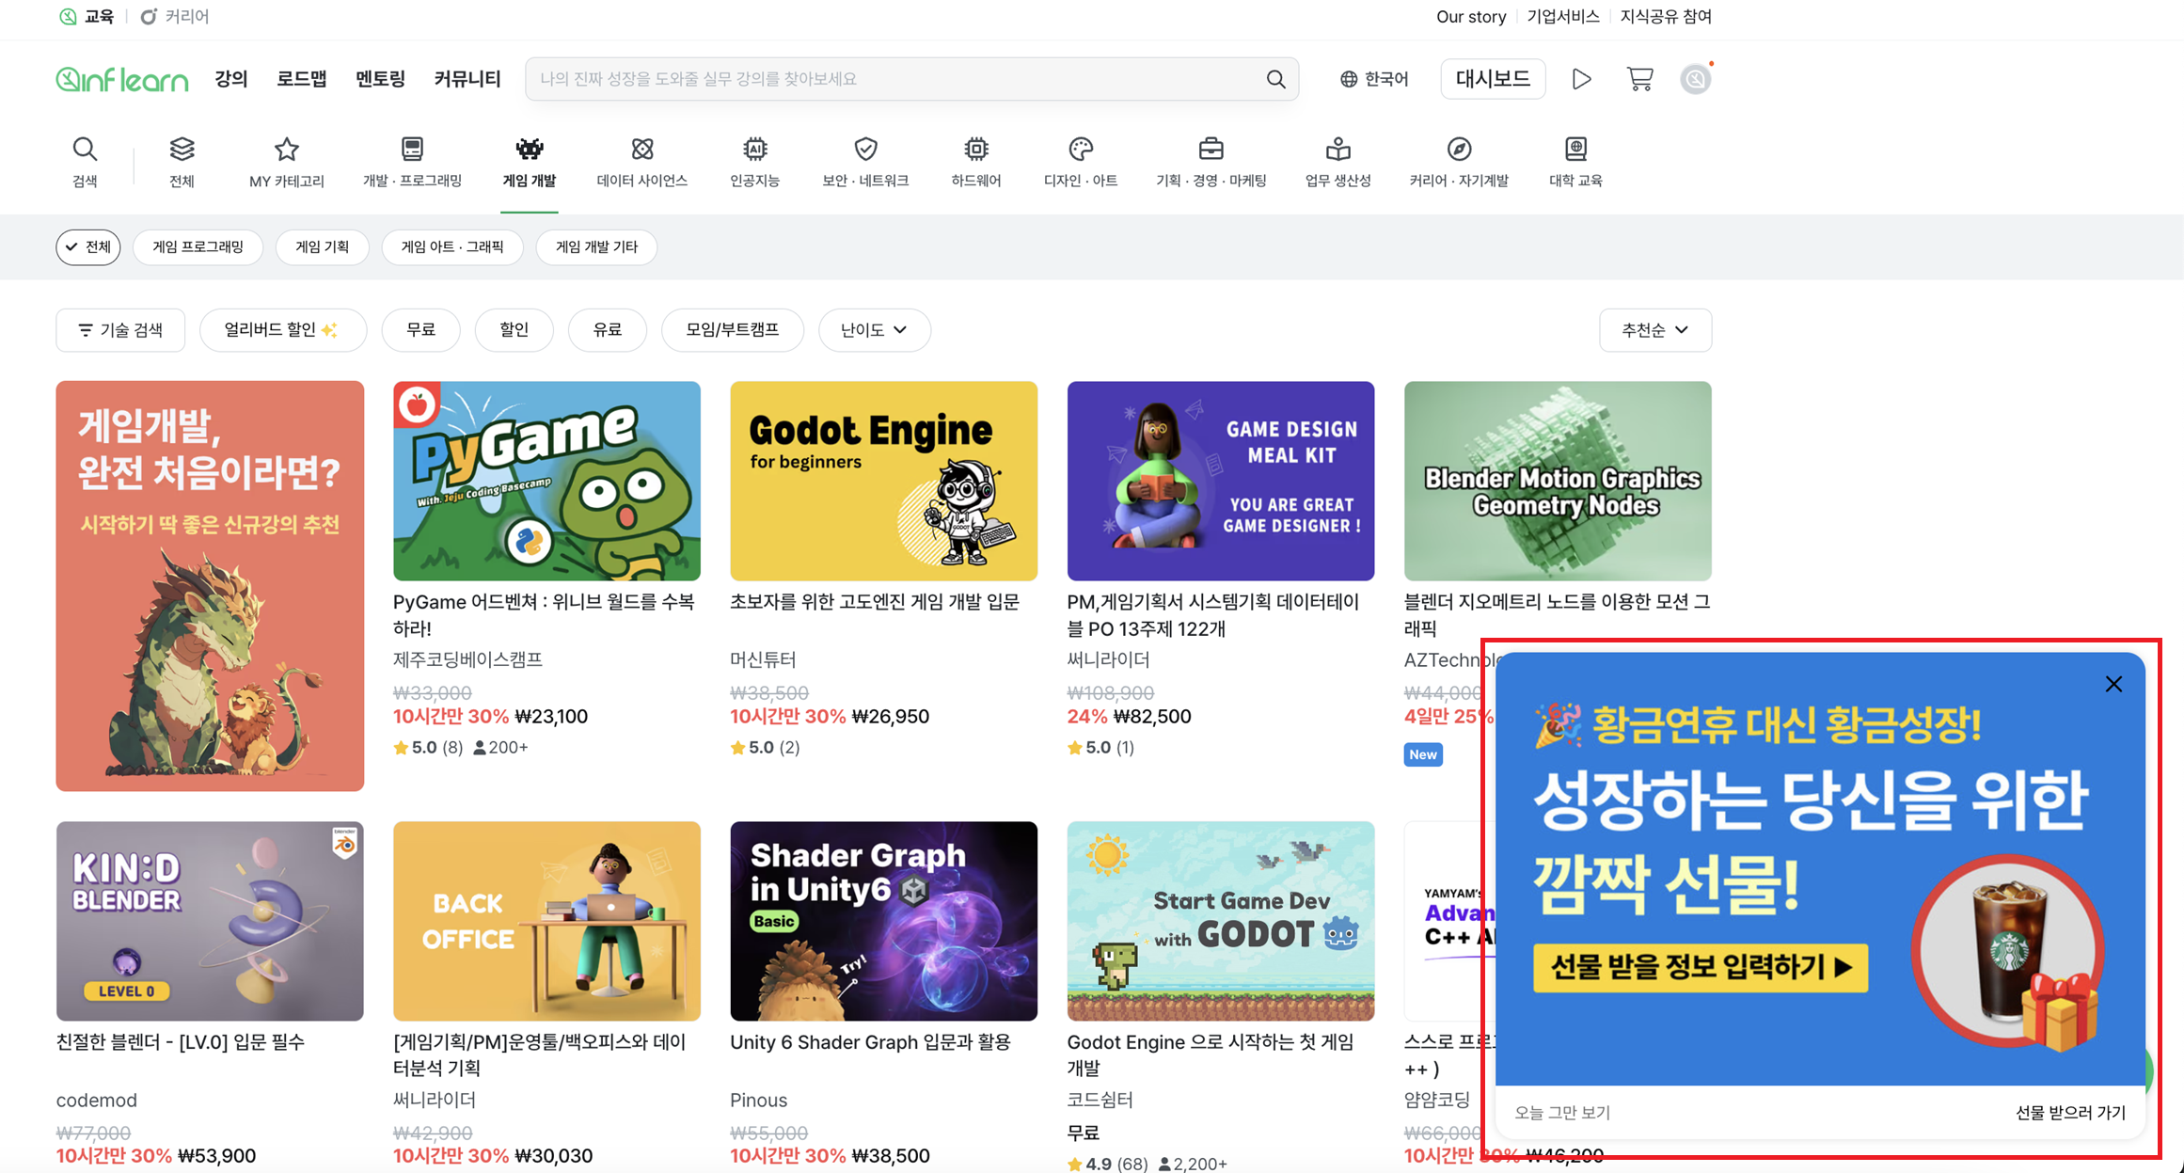Open the Godot Engine for beginners thumbnail
Viewport: 2184px width, 1173px height.
coord(883,481)
